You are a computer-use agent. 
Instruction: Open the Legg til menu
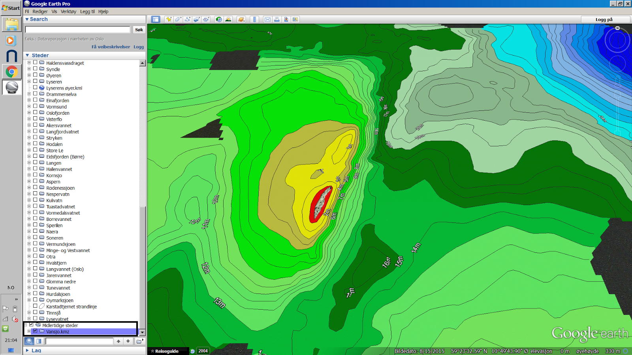tap(87, 11)
